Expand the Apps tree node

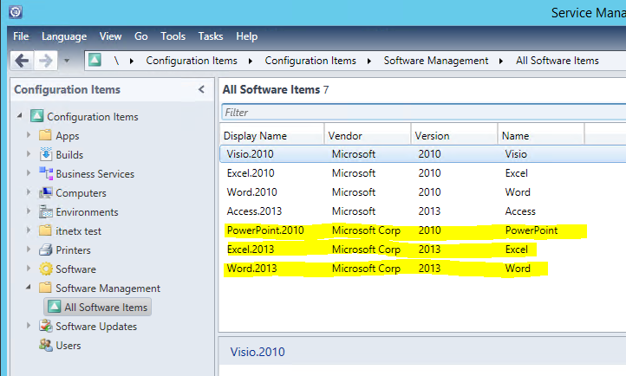click(29, 136)
